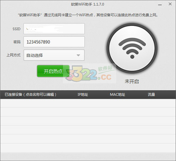Focus the 密码 password field showing 1234567890
Image resolution: width=176 pixels, height=161 pixels.
point(54,42)
